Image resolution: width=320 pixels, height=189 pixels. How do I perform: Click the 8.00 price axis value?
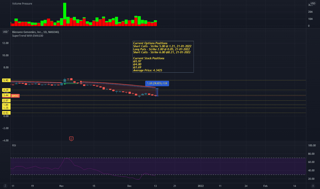pyautogui.click(x=6, y=67)
